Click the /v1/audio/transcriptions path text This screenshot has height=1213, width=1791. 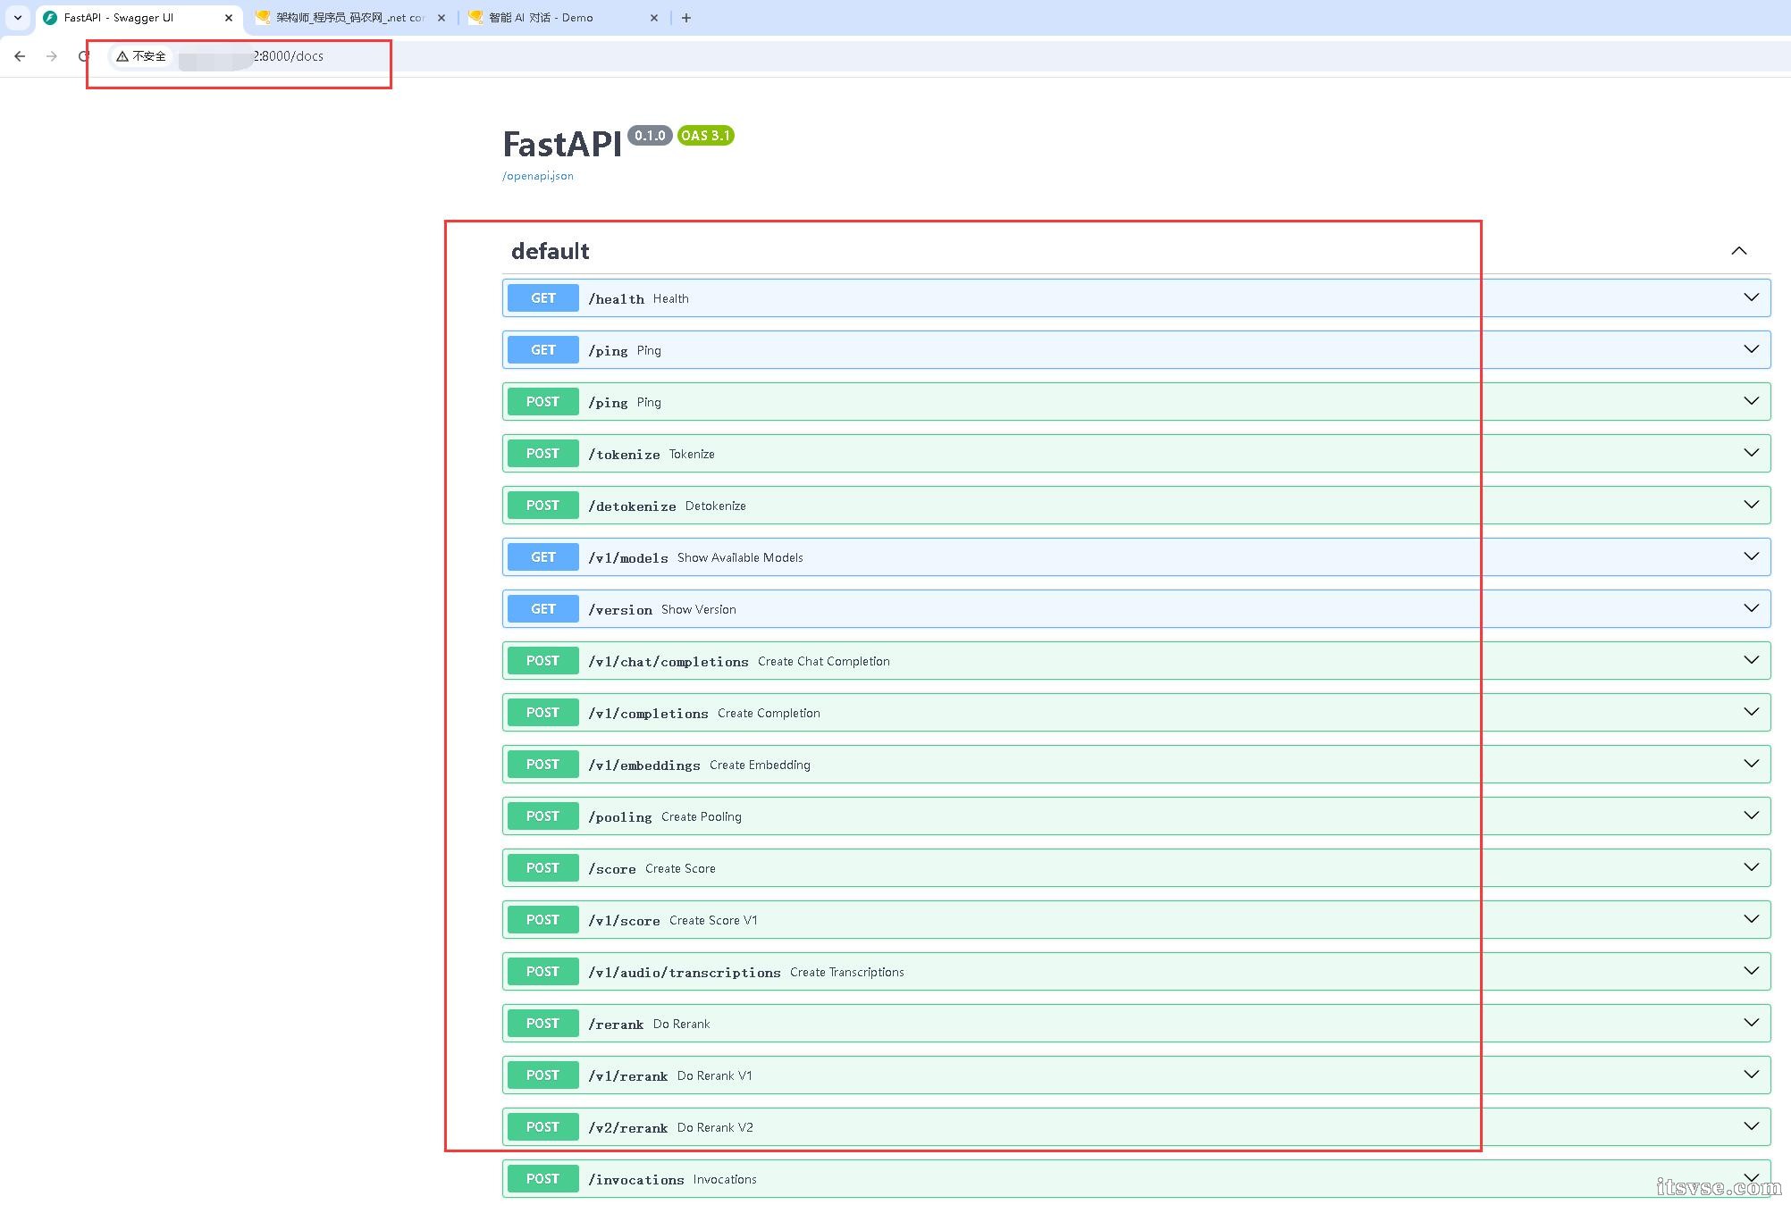685,973
